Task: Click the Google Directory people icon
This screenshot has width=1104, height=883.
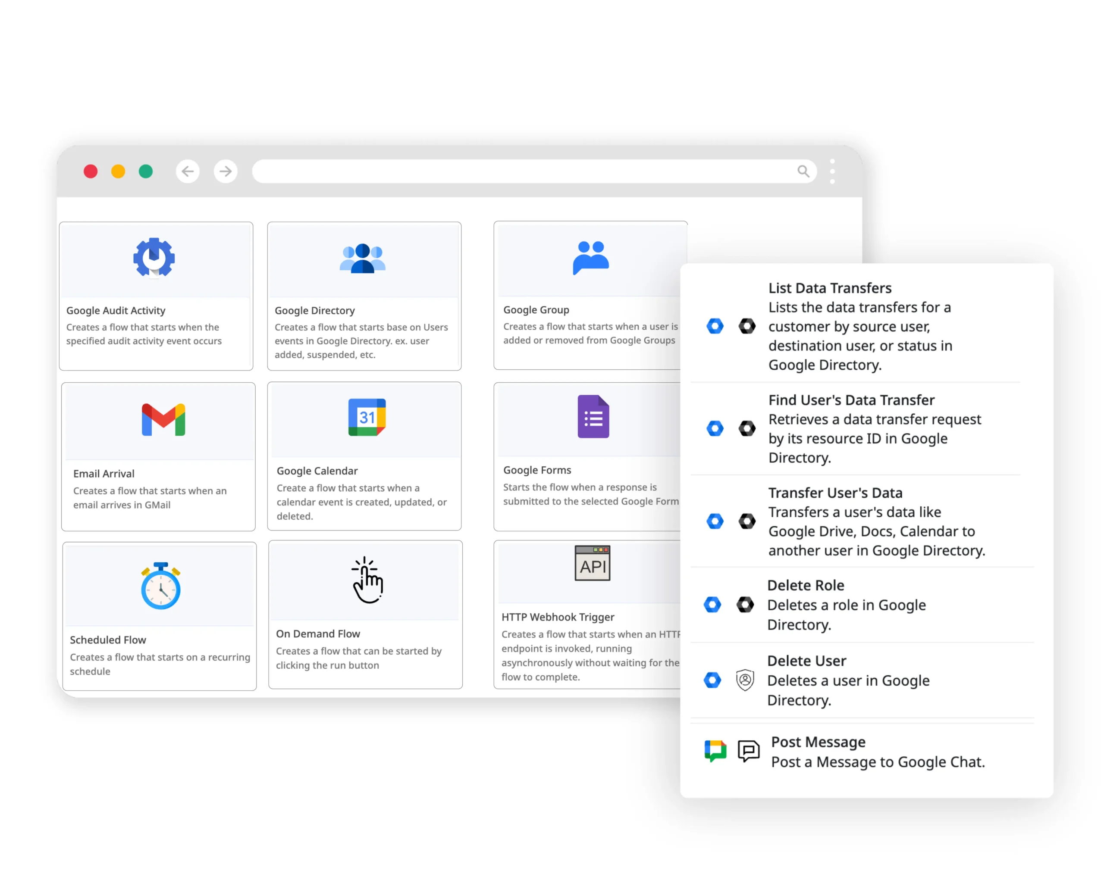Action: [363, 259]
